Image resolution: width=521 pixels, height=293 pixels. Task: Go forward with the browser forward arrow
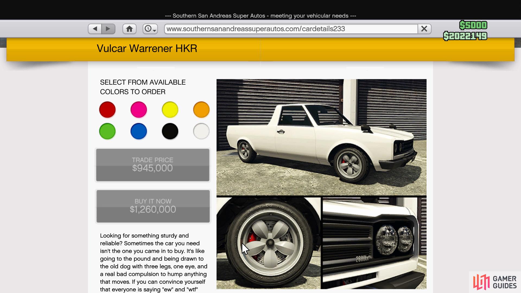coord(108,29)
